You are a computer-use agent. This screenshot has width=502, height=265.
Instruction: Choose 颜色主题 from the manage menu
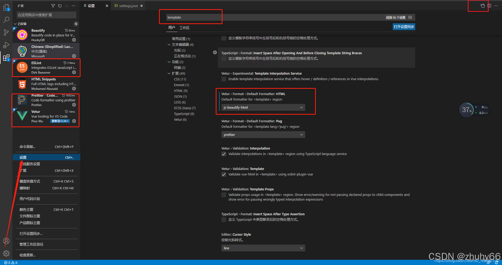(x=47, y=209)
